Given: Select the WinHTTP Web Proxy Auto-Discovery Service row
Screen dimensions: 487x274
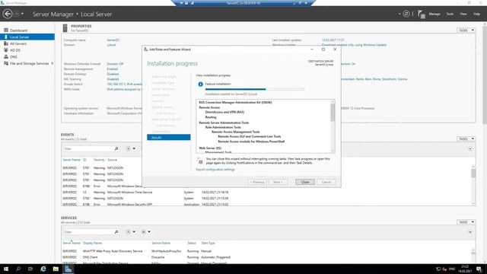Looking at the screenshot, I should 267,251.
